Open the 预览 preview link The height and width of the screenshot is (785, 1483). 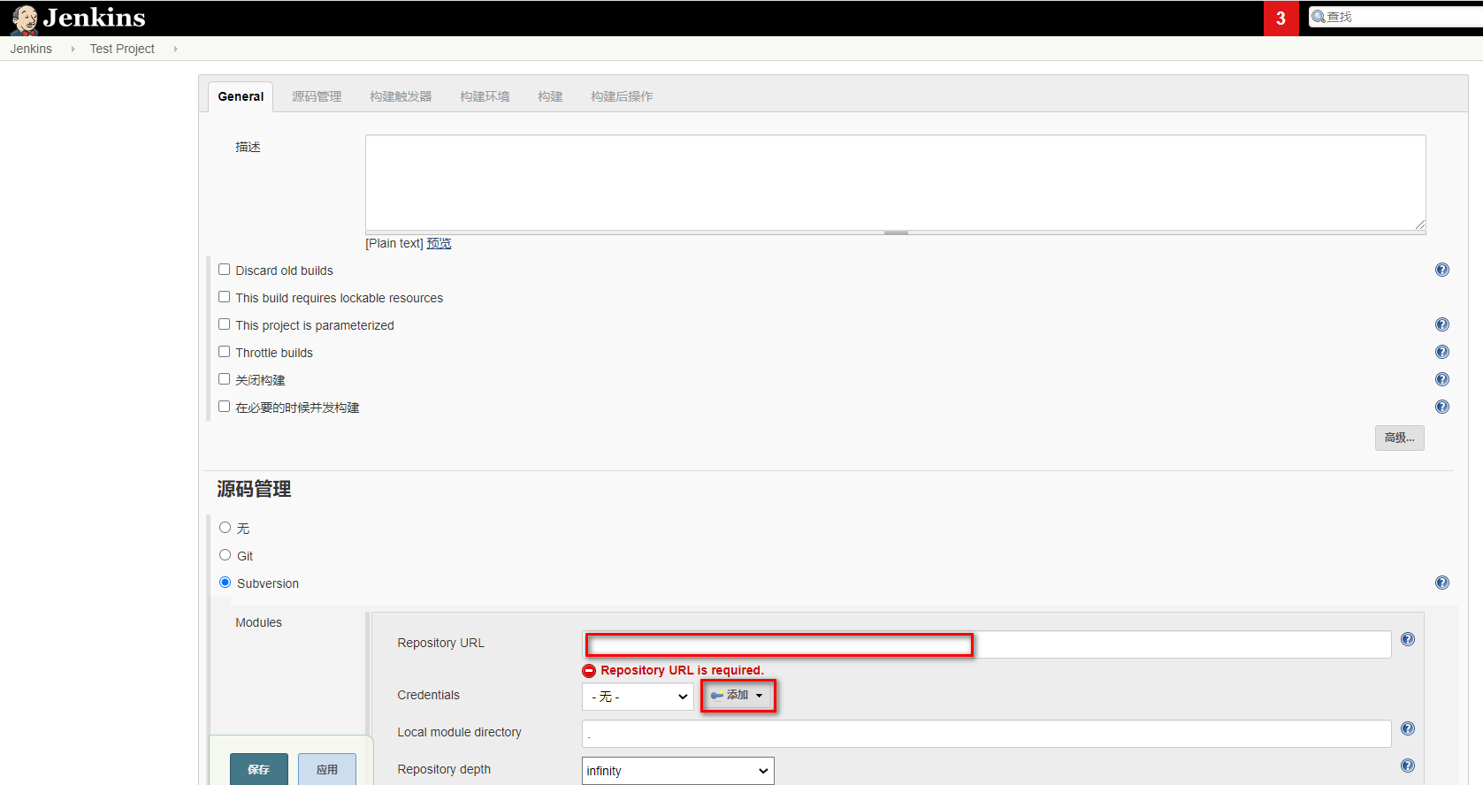point(440,243)
